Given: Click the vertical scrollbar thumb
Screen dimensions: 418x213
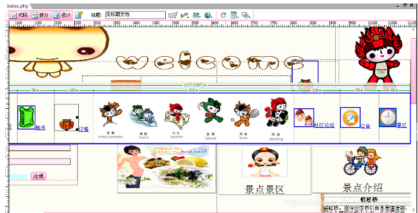Looking at the screenshot, I should pyautogui.click(x=413, y=71).
